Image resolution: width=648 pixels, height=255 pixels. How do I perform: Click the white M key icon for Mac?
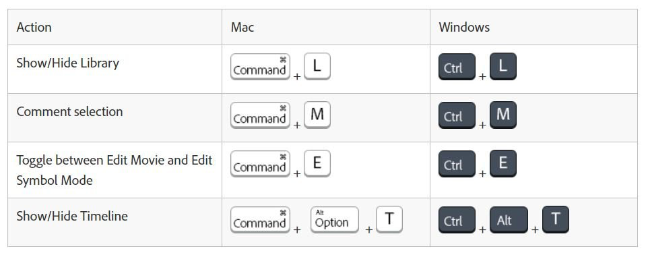(317, 115)
